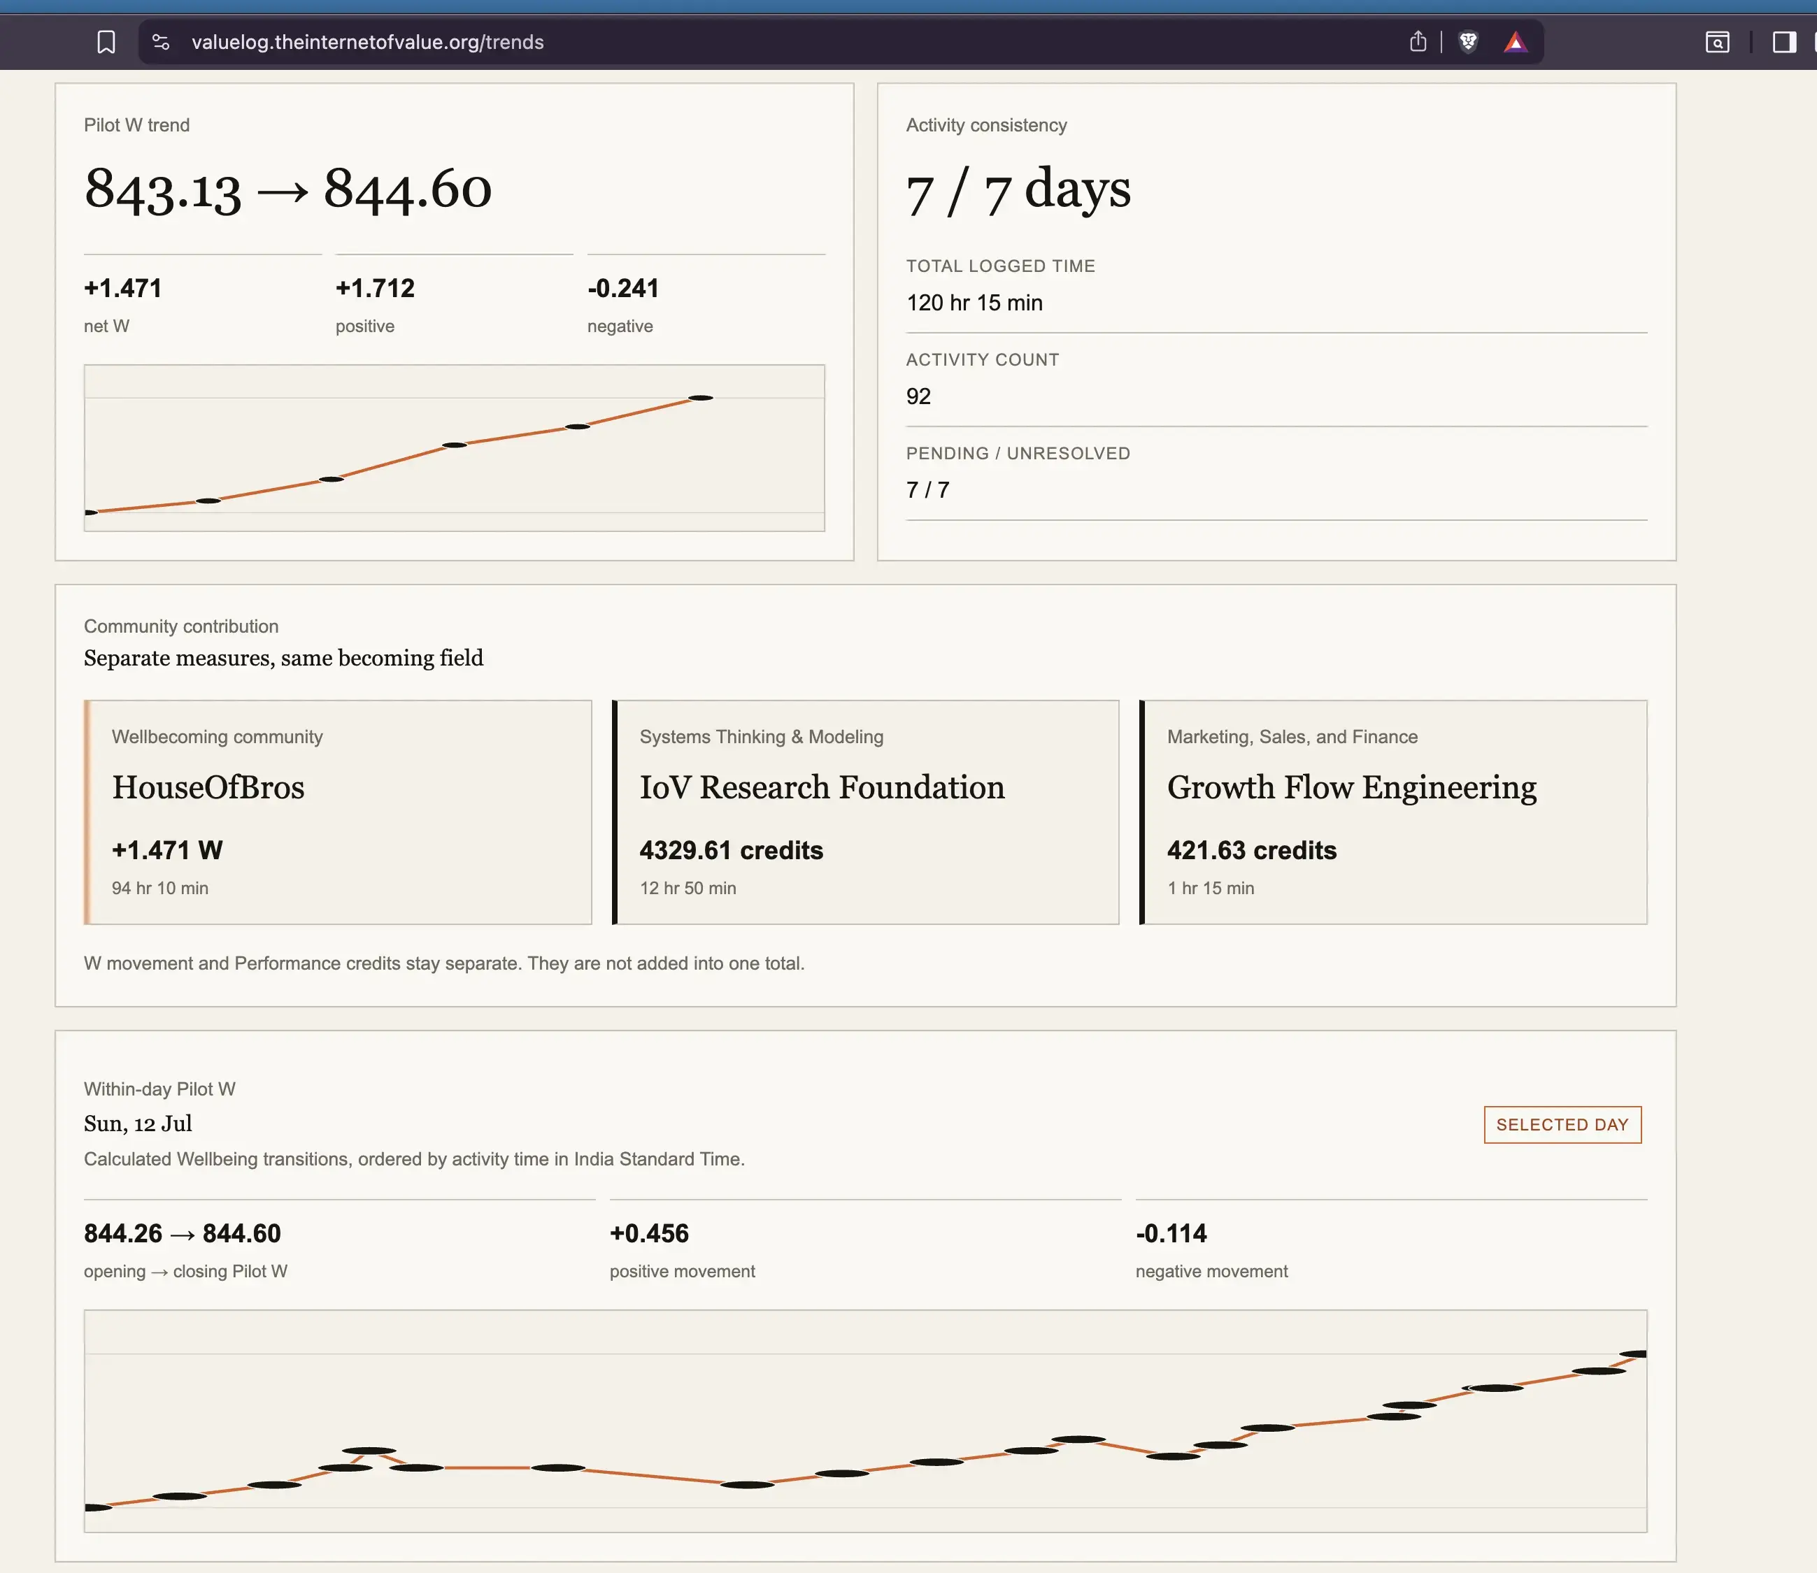Click the positive movement label
Screen dimensions: 1817x1573
click(683, 1272)
